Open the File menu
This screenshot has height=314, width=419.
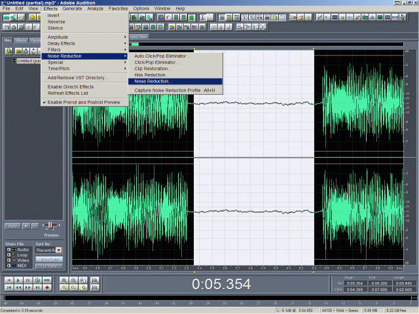pyautogui.click(x=6, y=9)
